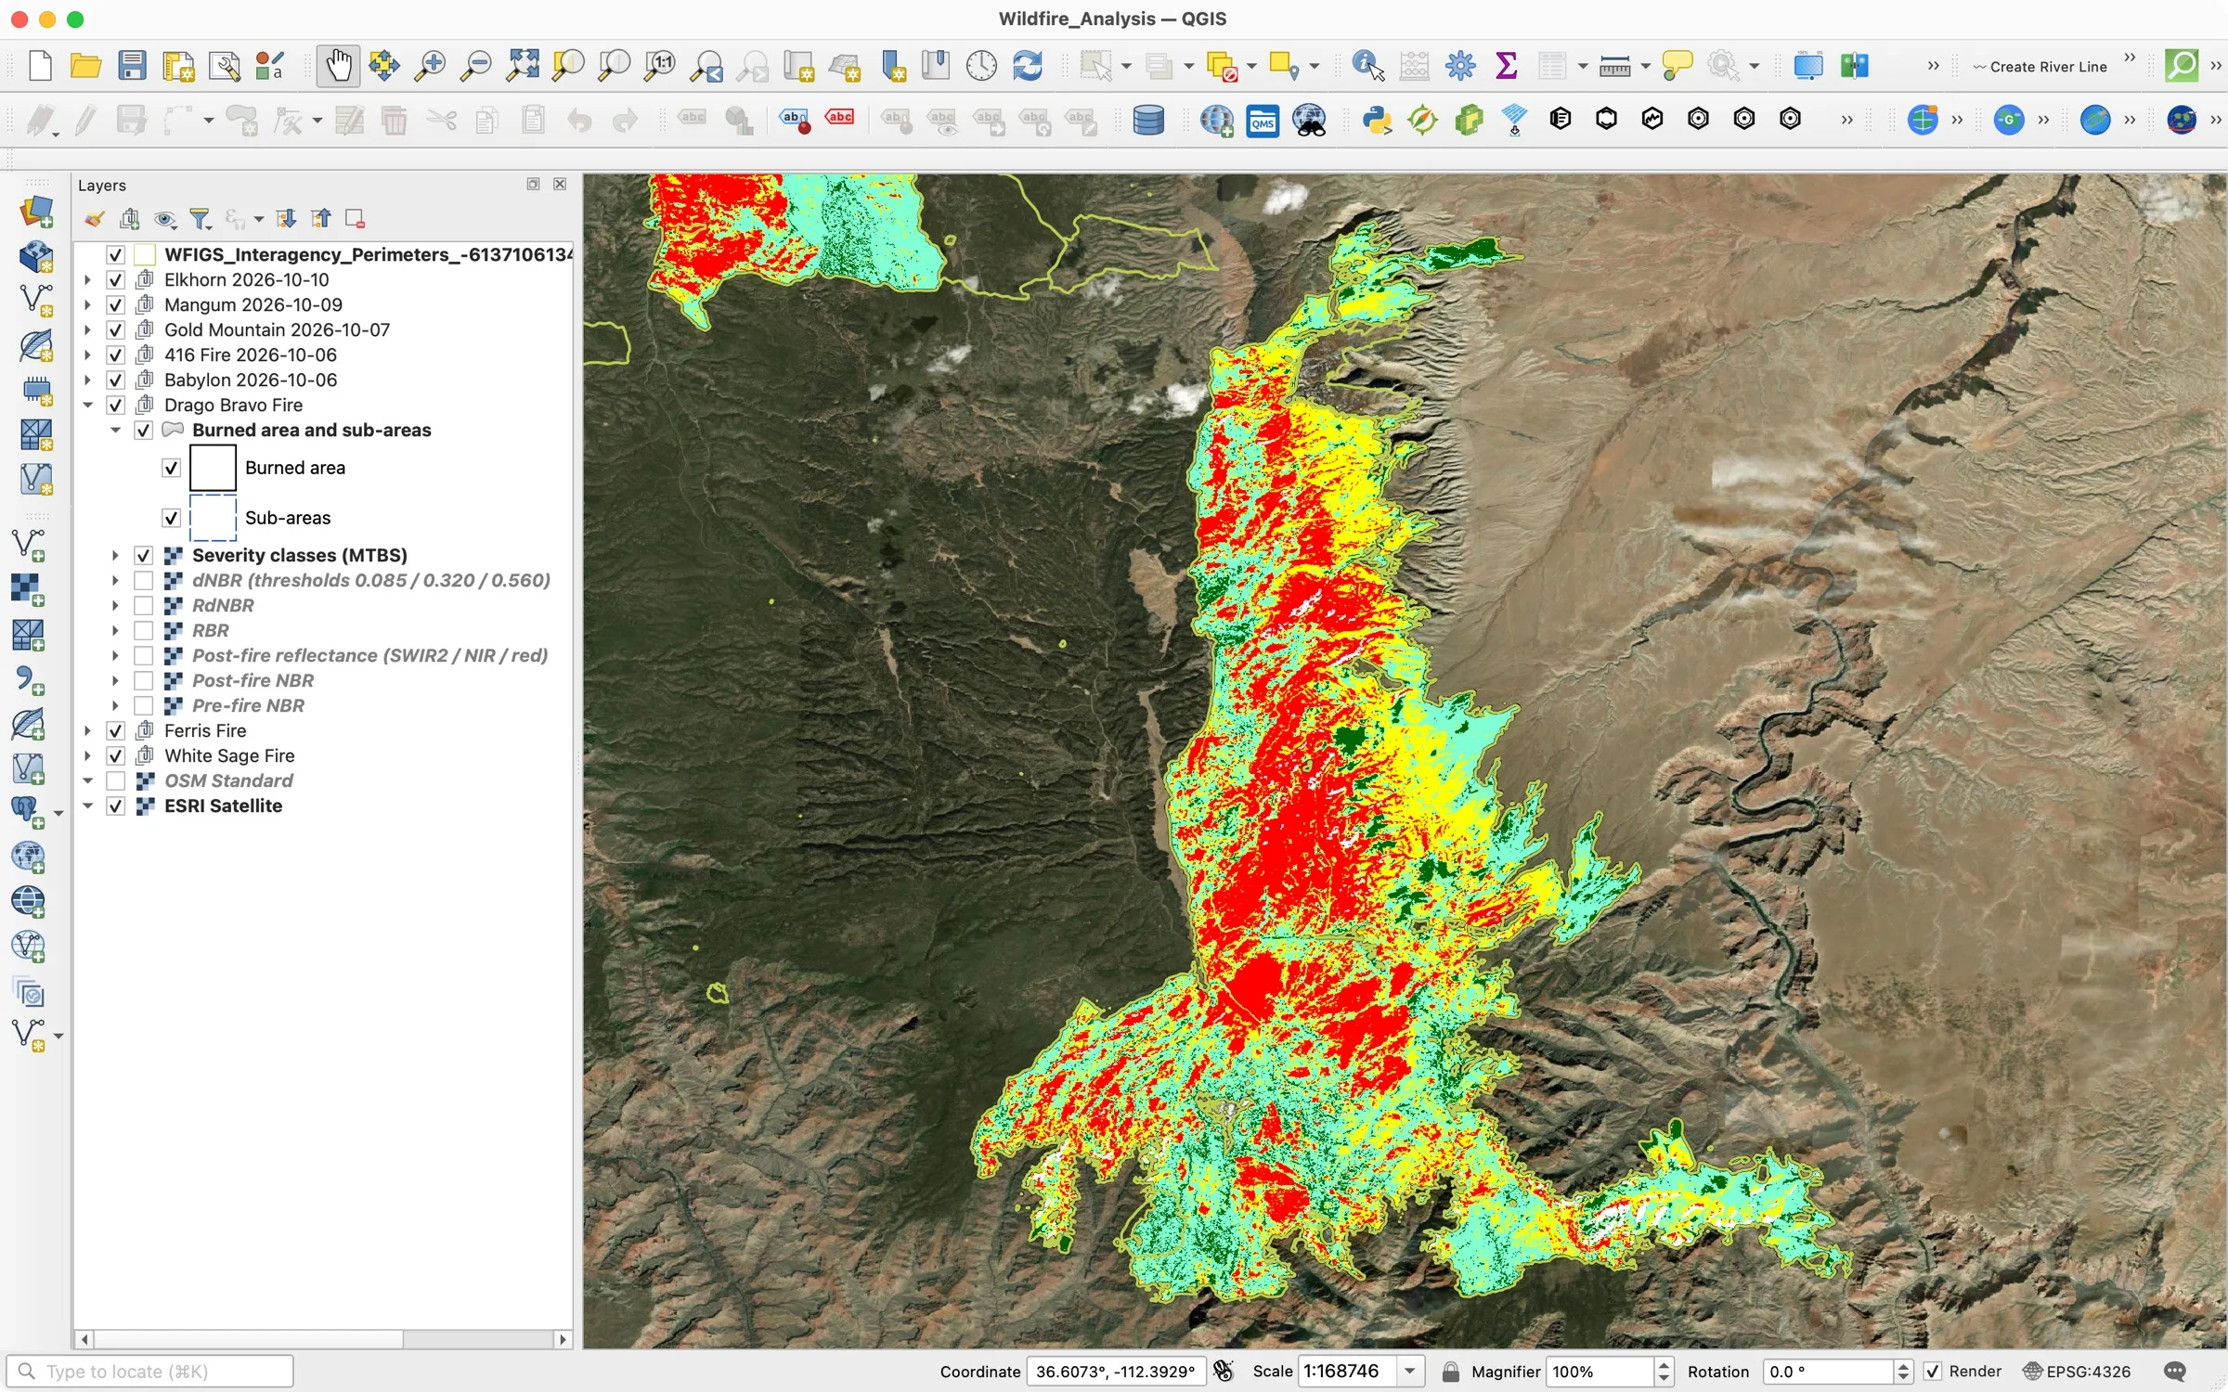Open the Processing Toolbox gear icon
The height and width of the screenshot is (1392, 2228).
coord(1460,66)
